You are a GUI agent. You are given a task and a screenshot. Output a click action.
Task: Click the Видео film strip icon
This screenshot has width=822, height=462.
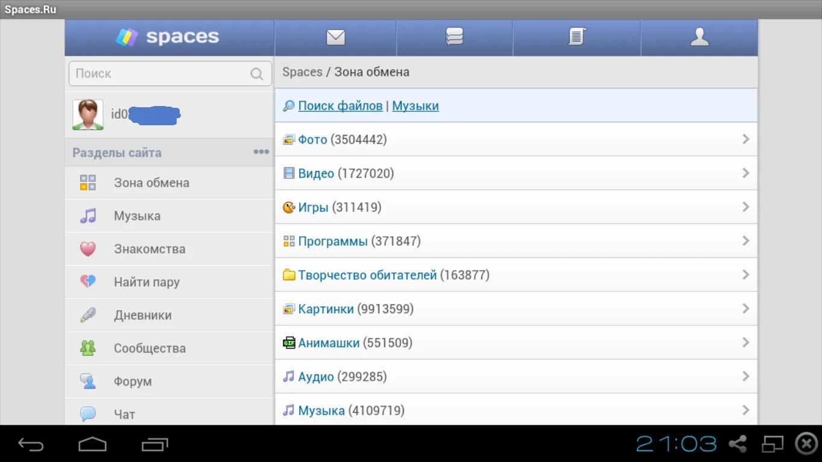click(x=289, y=173)
